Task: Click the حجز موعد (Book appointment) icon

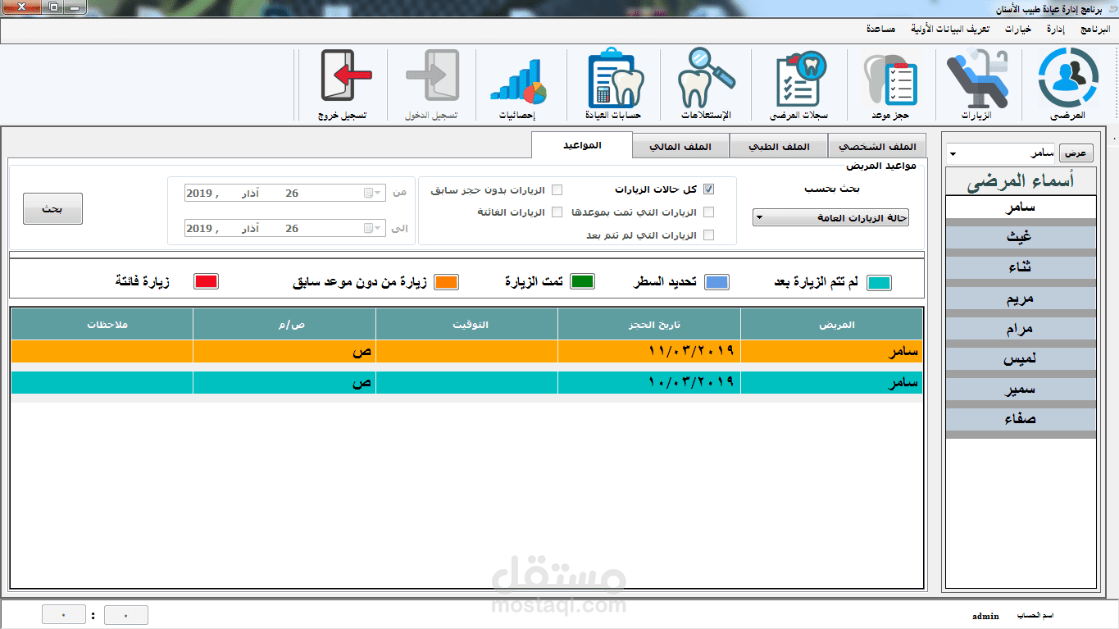Action: click(890, 84)
